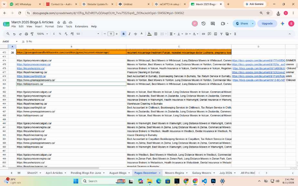Select the Paint format tool
Viewport: 298px width, 186px height.
click(x=32, y=34)
